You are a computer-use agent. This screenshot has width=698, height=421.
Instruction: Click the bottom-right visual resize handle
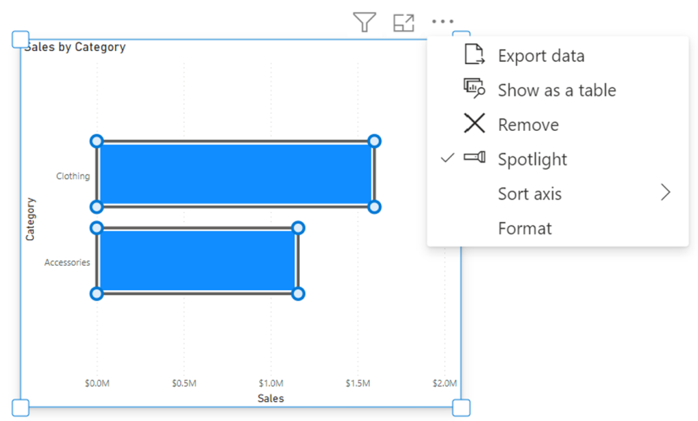[x=461, y=407]
